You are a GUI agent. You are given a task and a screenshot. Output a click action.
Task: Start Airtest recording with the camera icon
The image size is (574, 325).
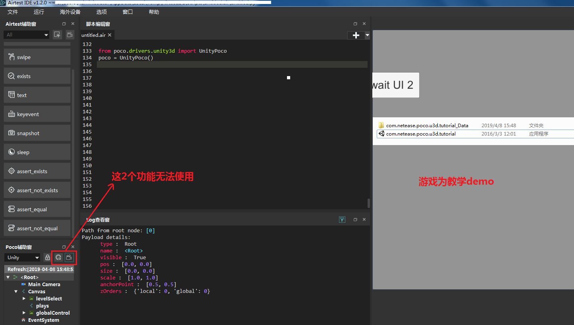[70, 34]
